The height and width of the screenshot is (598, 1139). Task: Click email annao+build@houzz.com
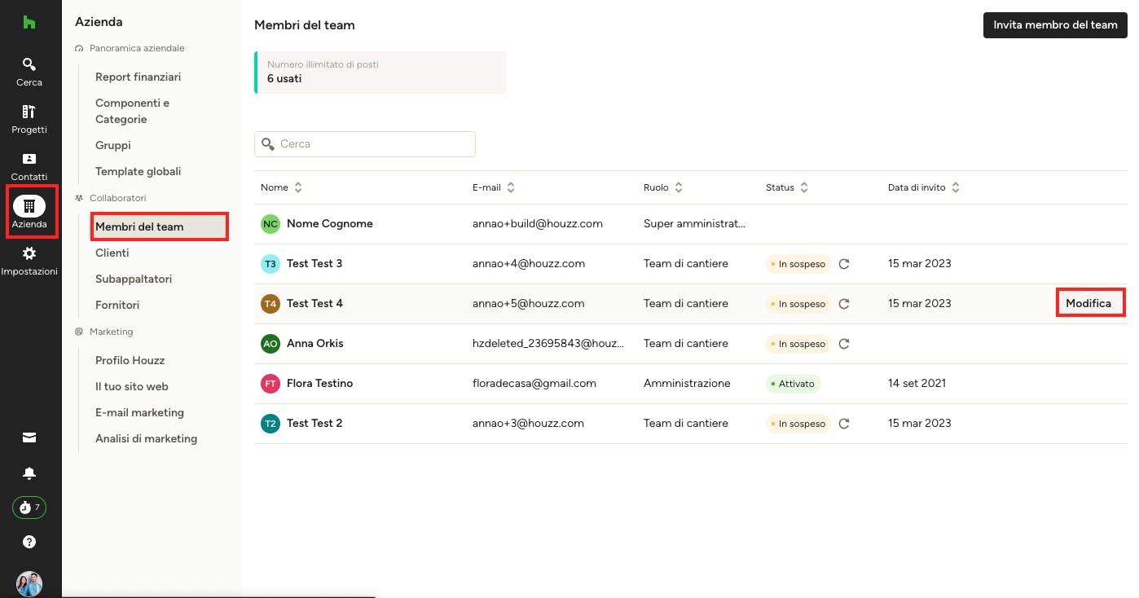tap(538, 224)
